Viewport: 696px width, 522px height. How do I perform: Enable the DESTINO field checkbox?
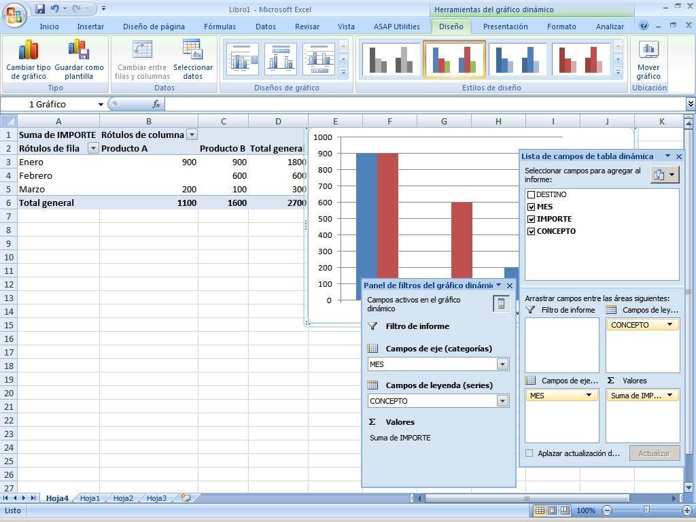pos(532,194)
